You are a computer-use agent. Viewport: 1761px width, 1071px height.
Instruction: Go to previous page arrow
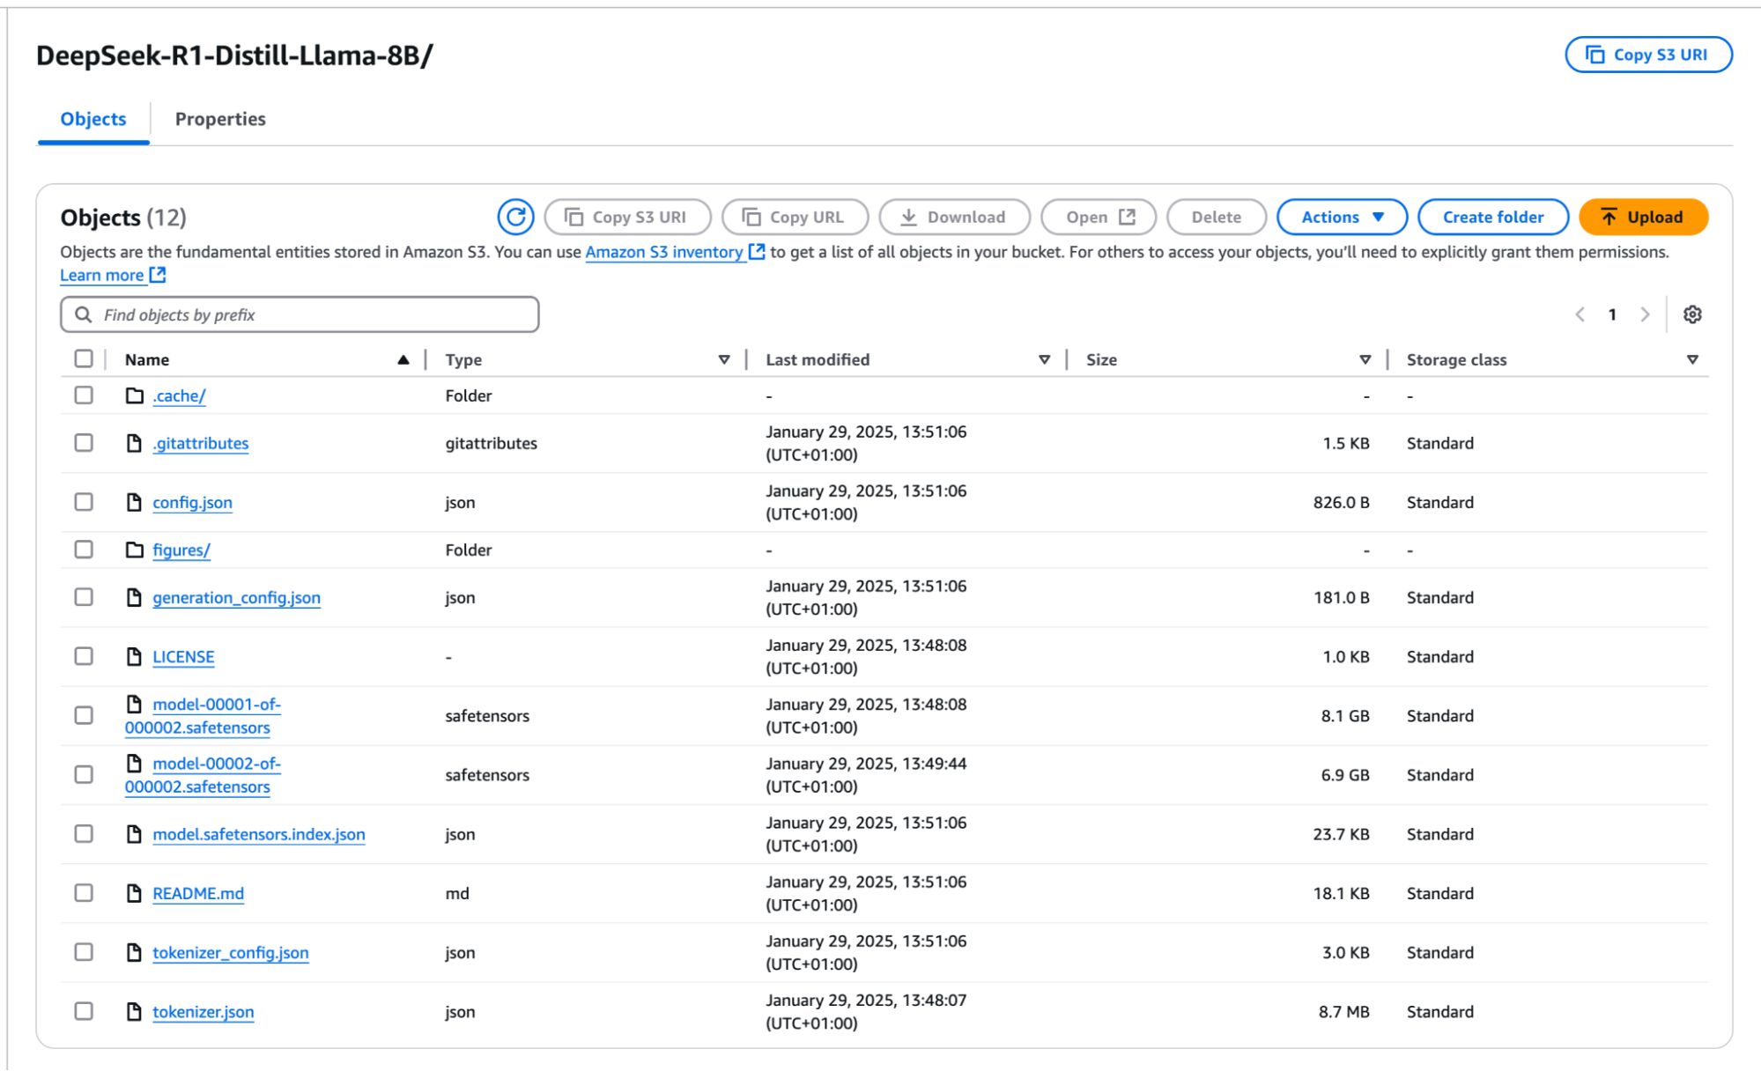1580,314
